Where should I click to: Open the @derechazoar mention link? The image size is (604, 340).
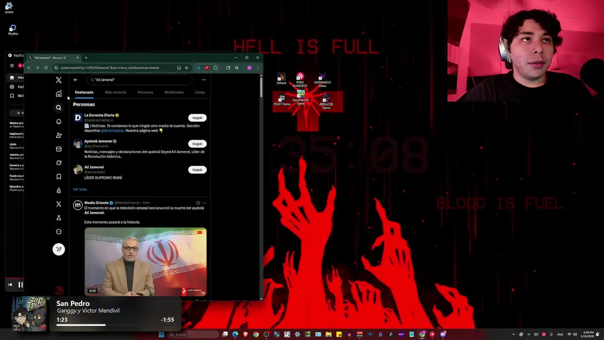[112, 130]
